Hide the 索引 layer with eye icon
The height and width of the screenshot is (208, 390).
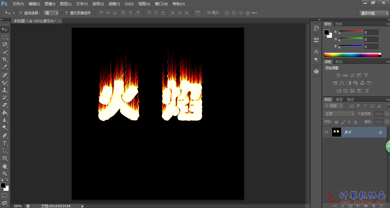click(326, 132)
